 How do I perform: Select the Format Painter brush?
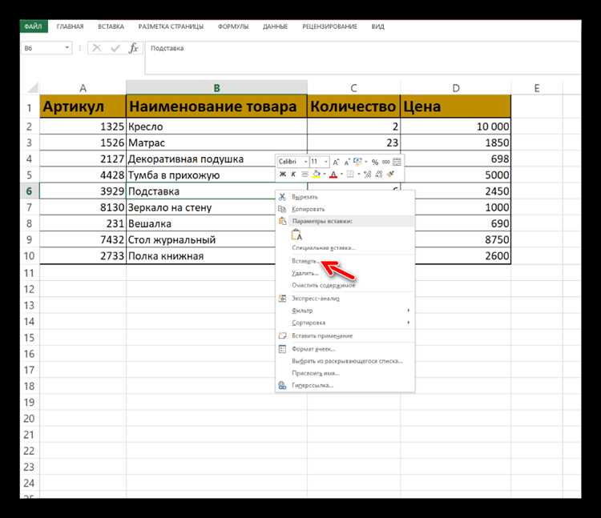coord(390,175)
